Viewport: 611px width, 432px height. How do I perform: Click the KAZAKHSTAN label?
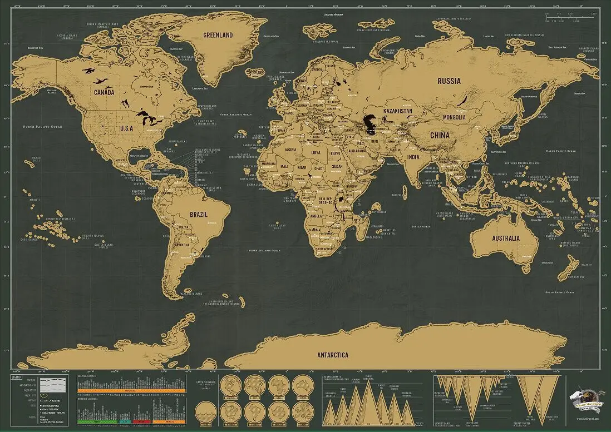[397, 111]
